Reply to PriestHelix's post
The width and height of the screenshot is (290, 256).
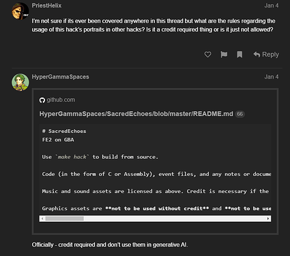(266, 55)
